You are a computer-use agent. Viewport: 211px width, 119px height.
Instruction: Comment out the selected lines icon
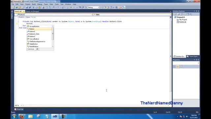[x=47, y=7]
